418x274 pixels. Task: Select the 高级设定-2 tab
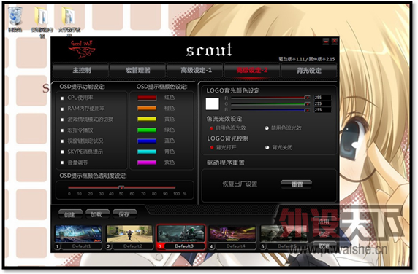(x=252, y=70)
